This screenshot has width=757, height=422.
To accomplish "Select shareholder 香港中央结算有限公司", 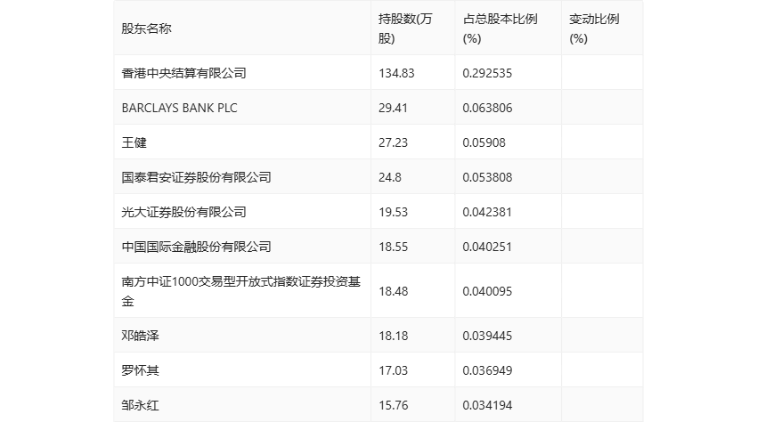I will pyautogui.click(x=184, y=73).
